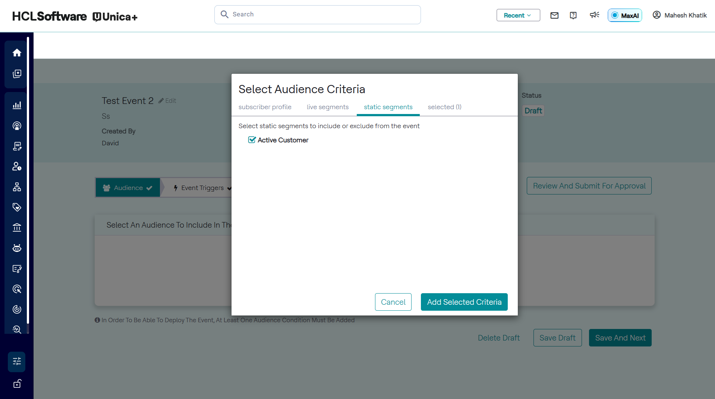The image size is (715, 399).
Task: Expand the Recent dropdown
Action: 518,15
